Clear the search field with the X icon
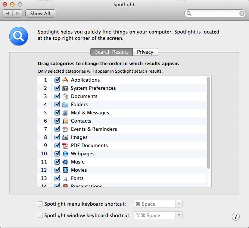This screenshot has height=228, width=249. point(242,13)
